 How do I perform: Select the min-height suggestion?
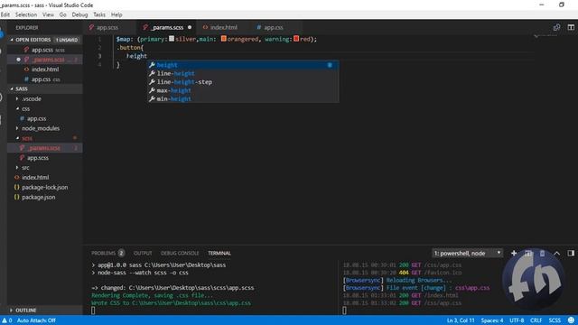click(x=243, y=98)
